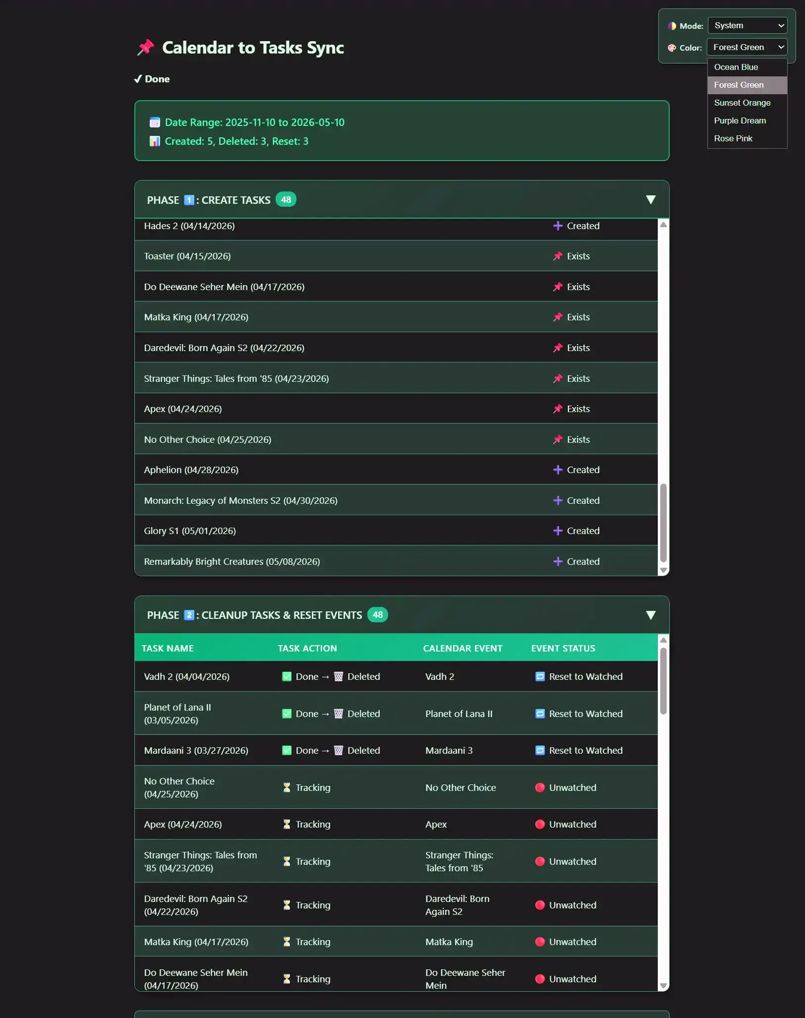Click the 48 badge in Phase 1 header

(286, 200)
